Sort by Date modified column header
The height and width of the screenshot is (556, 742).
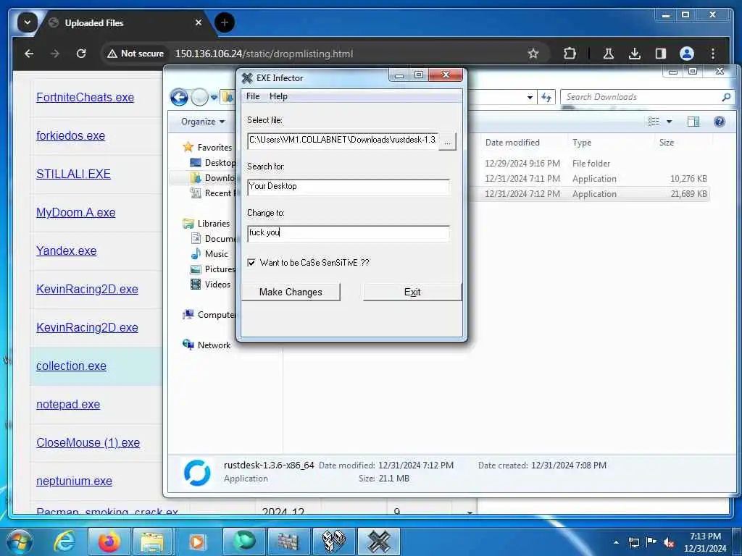click(x=512, y=143)
